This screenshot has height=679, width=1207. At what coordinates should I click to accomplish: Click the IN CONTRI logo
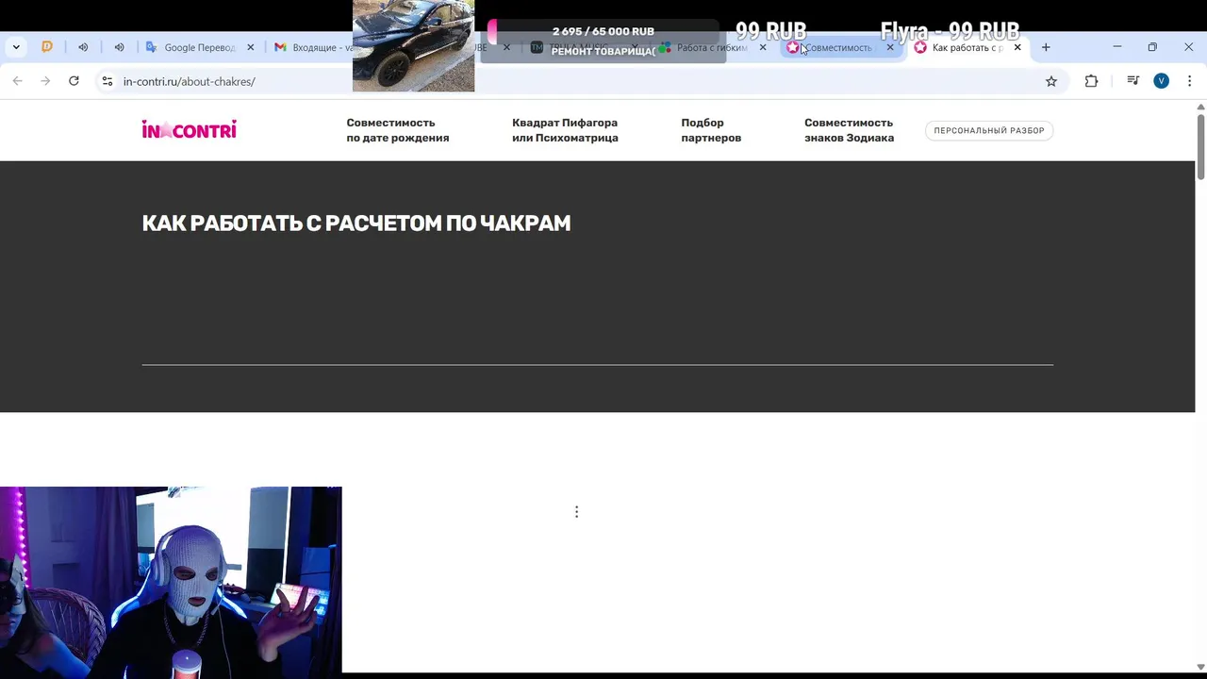(190, 130)
